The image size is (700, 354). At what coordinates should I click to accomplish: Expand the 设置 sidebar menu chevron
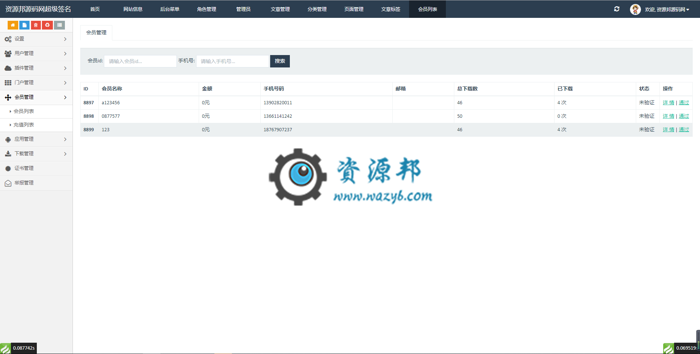(x=65, y=39)
